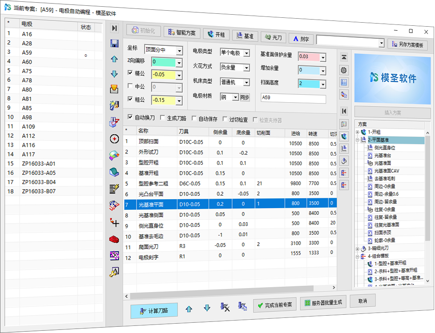The image size is (435, 333).
Task: Enable the 生成刀路 checkbox
Action: pos(163,119)
